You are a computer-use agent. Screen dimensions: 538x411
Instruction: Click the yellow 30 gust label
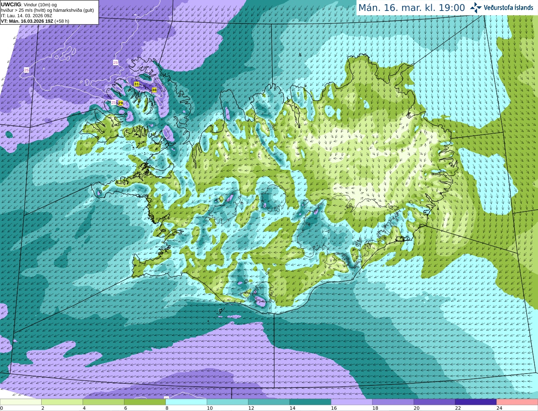(154, 90)
